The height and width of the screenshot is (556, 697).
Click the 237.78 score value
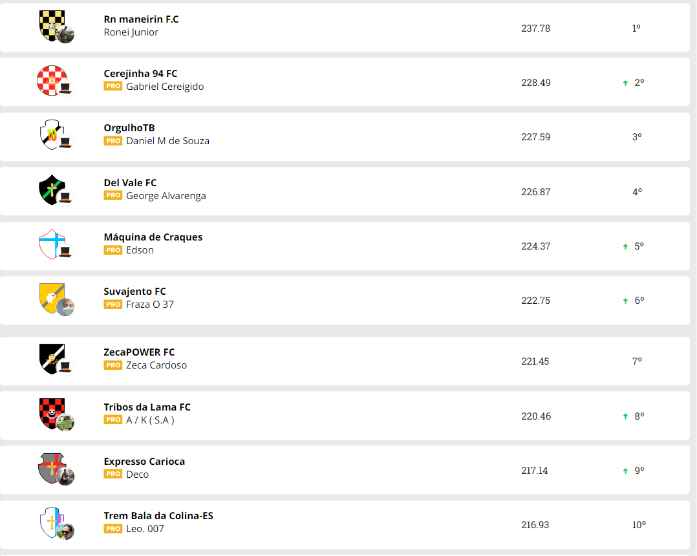[x=535, y=28]
